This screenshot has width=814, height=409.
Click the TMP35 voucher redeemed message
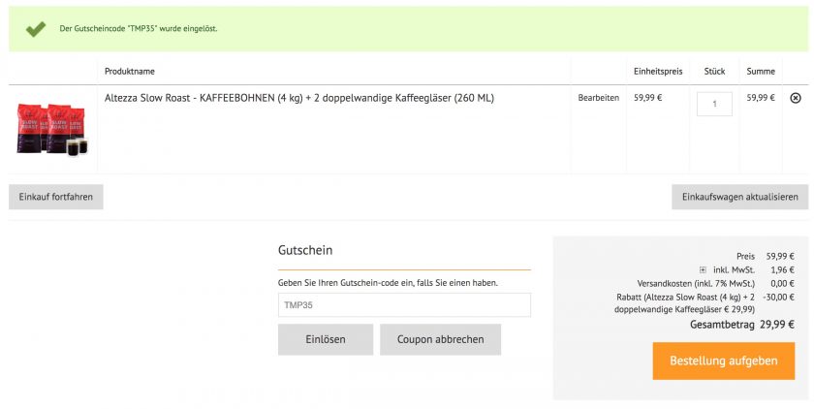pos(139,29)
